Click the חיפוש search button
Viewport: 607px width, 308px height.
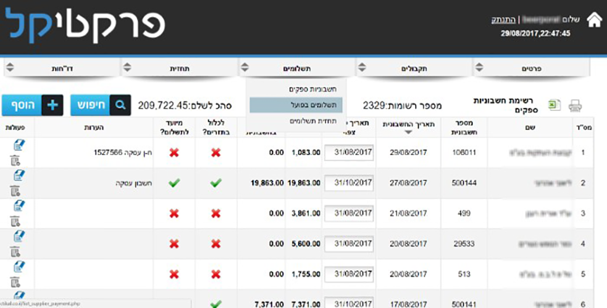click(x=101, y=105)
